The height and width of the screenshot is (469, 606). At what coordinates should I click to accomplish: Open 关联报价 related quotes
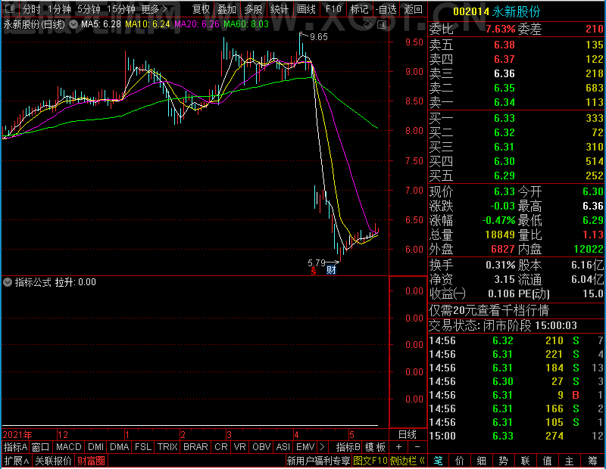tap(53, 461)
